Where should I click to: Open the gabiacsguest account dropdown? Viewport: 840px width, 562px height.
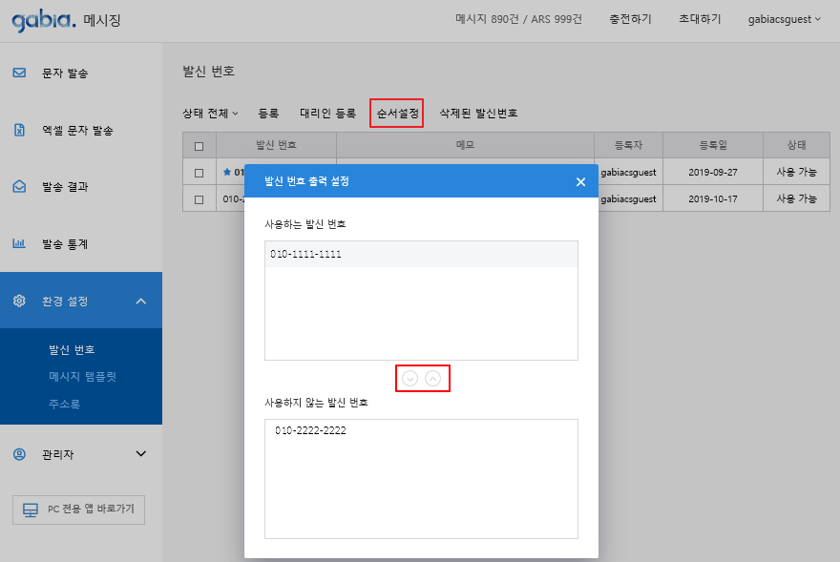pos(784,19)
